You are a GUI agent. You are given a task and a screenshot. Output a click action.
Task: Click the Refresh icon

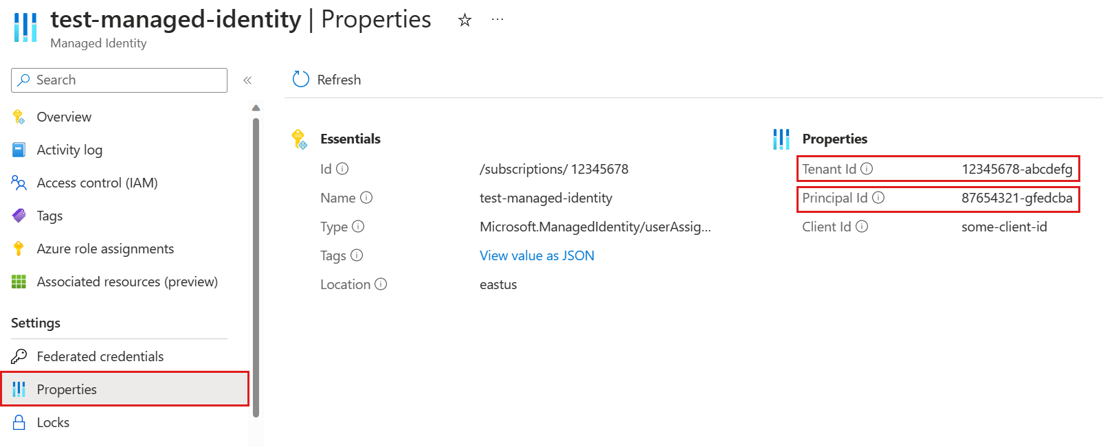point(301,80)
